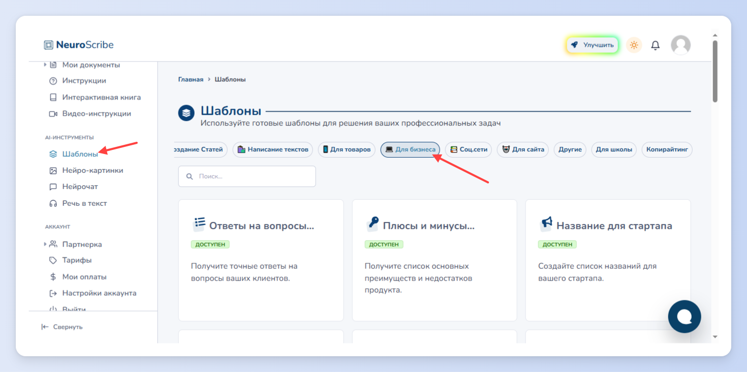Screen dimensions: 747x372
Task: Click the scrollbar down arrow
Action: coord(715,336)
